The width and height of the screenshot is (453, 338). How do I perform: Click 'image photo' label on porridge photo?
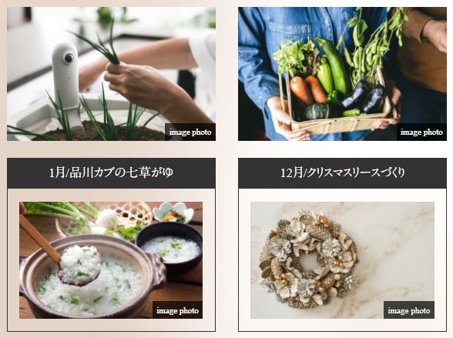[177, 310]
